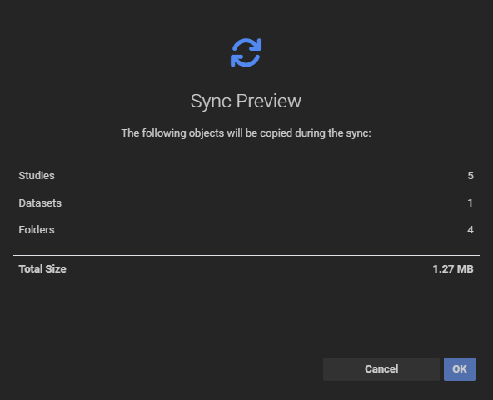Click the Folders row label

click(x=37, y=230)
